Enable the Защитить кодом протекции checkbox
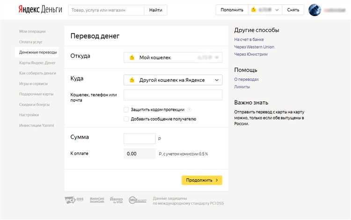Screen dimensions: 351x220 (x=126, y=110)
